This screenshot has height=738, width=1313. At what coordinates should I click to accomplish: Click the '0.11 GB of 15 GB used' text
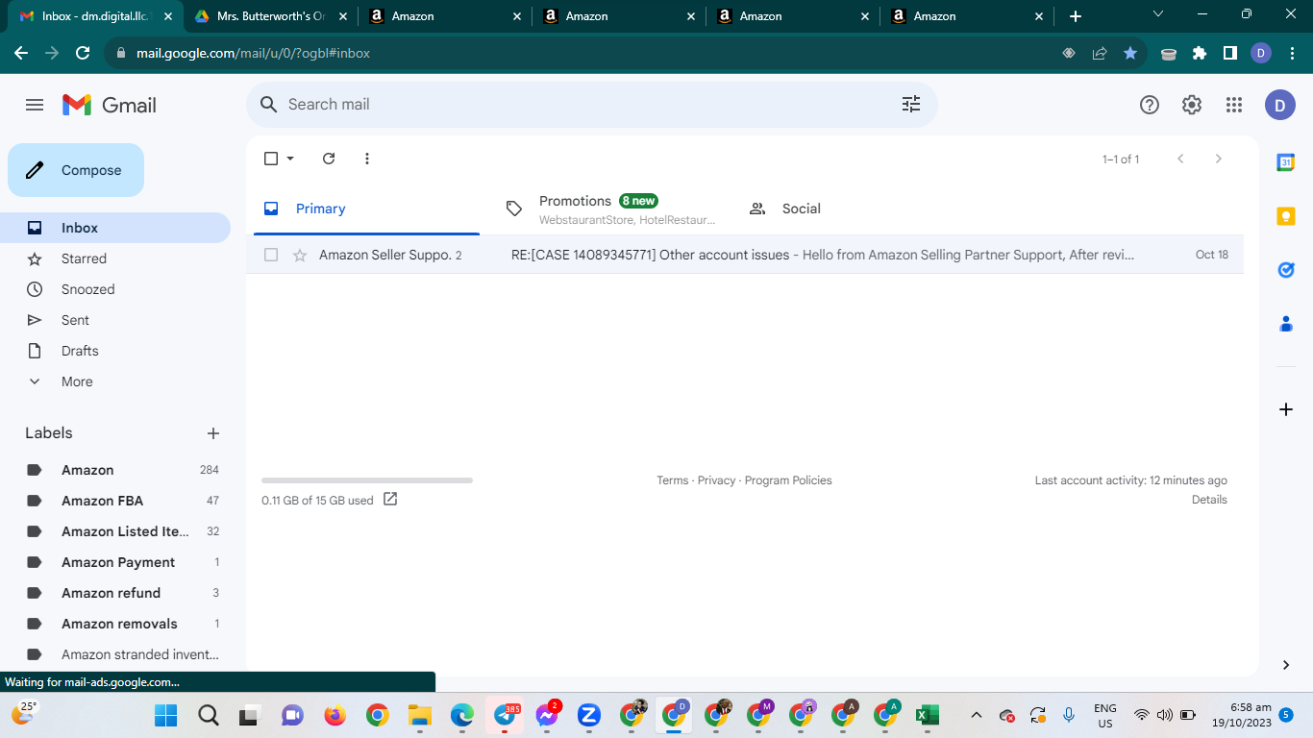click(x=317, y=501)
